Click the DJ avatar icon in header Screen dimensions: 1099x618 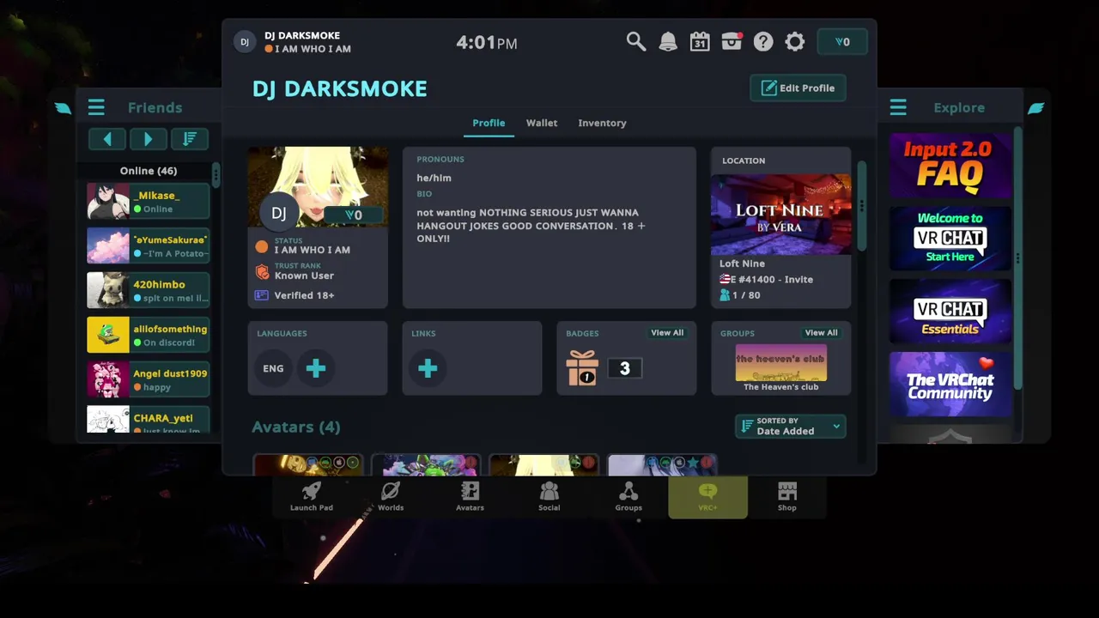[245, 42]
